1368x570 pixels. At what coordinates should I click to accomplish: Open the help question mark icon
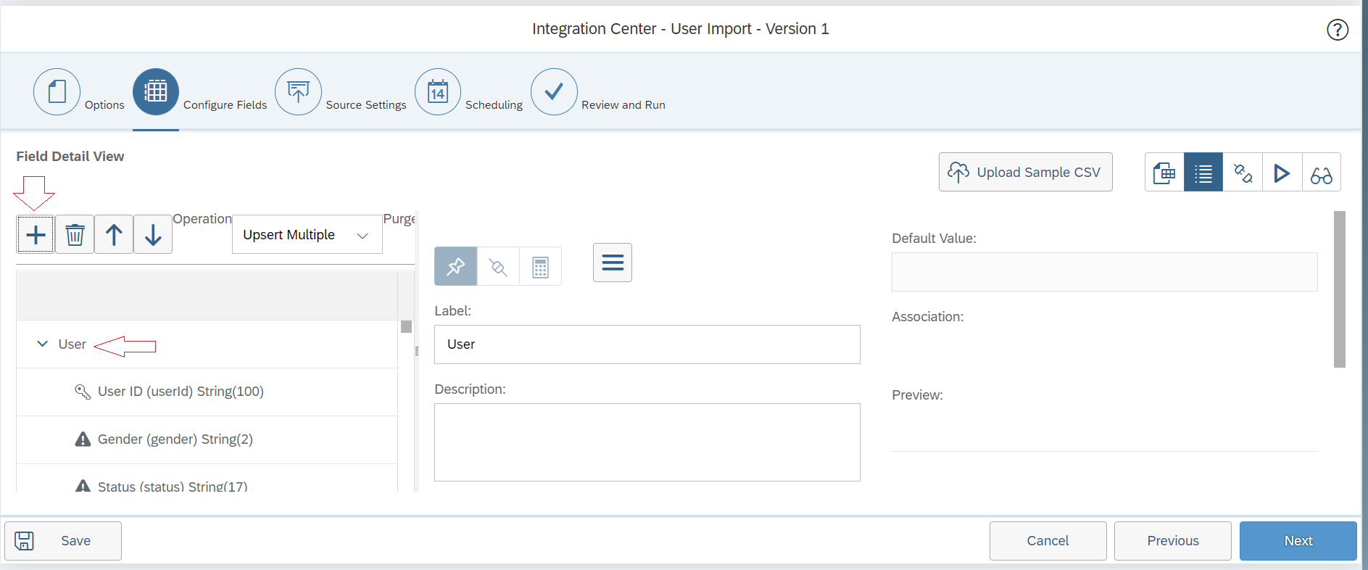pos(1337,30)
